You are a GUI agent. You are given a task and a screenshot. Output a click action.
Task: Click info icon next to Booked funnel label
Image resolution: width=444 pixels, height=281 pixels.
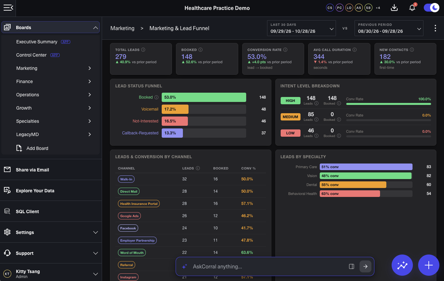coord(156,97)
